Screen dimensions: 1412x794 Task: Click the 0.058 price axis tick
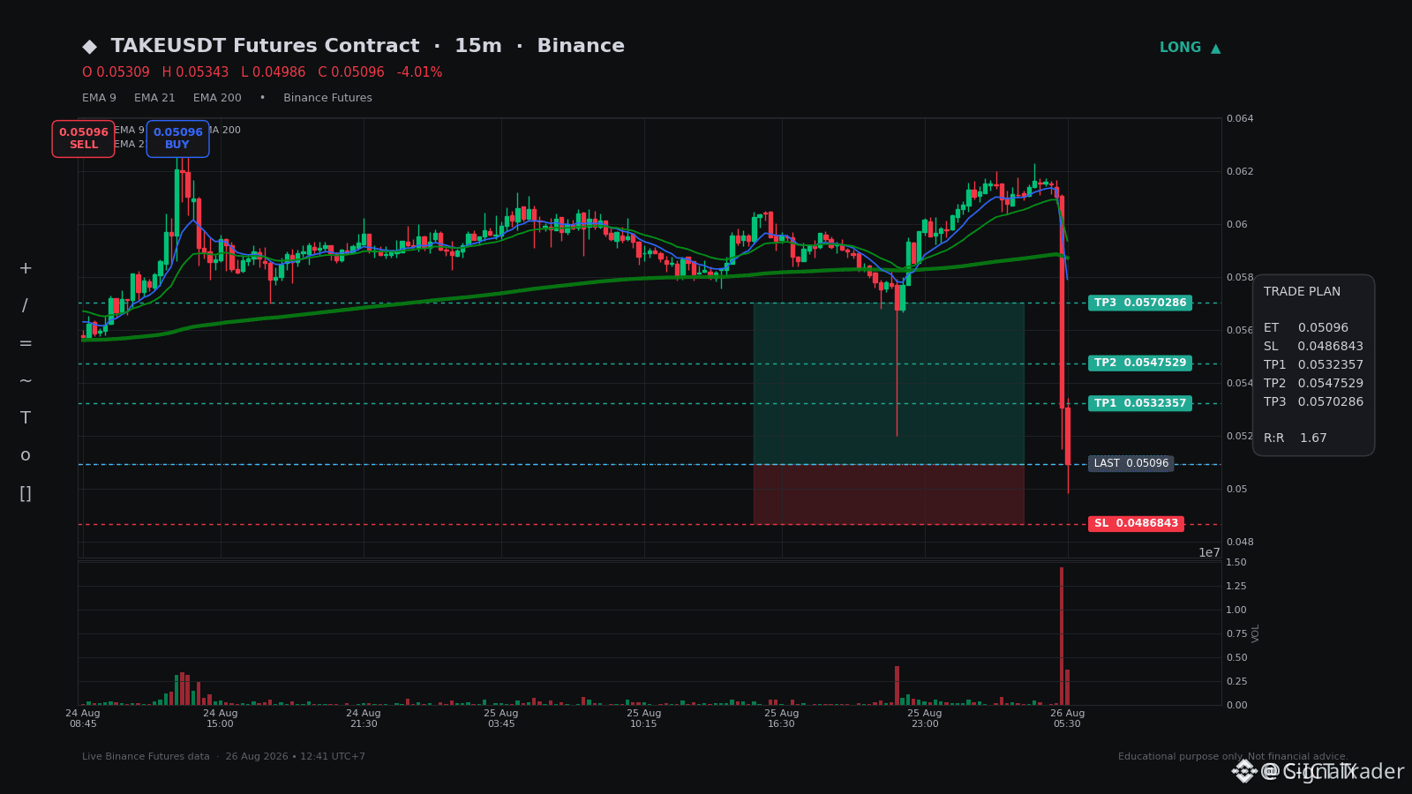(1240, 278)
